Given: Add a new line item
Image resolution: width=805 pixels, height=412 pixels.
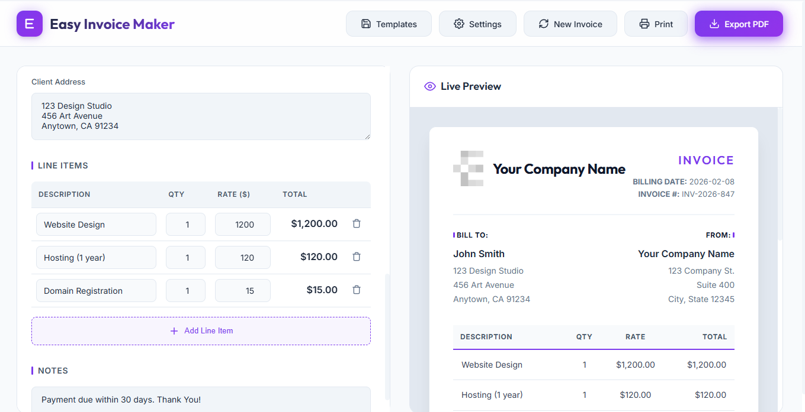Looking at the screenshot, I should (201, 331).
